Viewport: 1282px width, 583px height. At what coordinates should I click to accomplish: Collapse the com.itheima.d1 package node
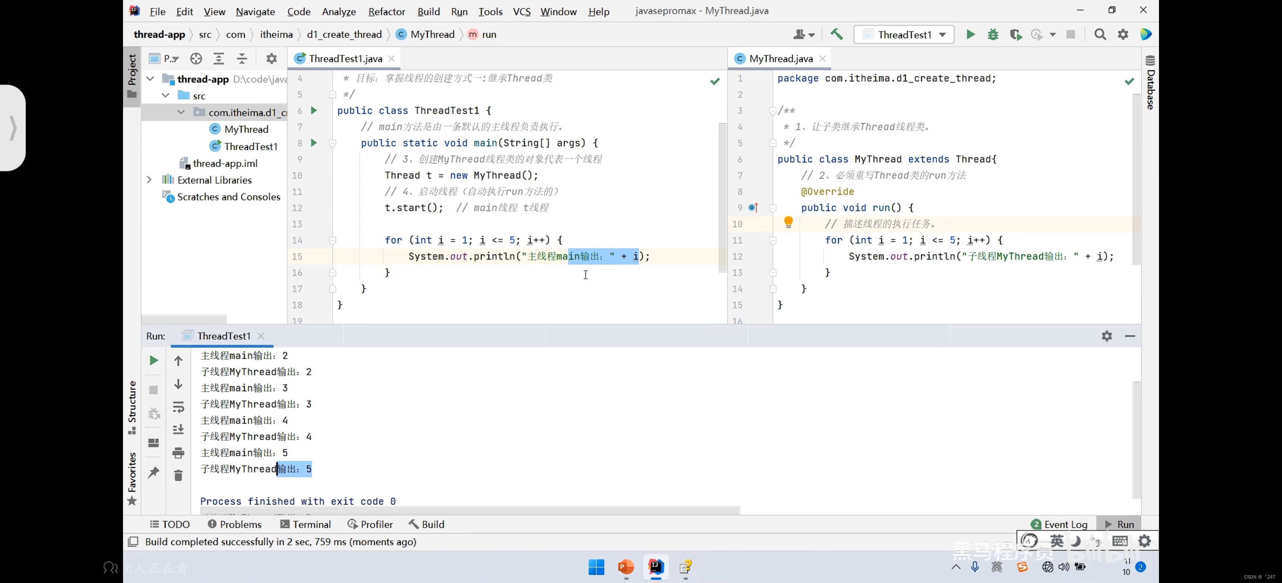[x=181, y=112]
